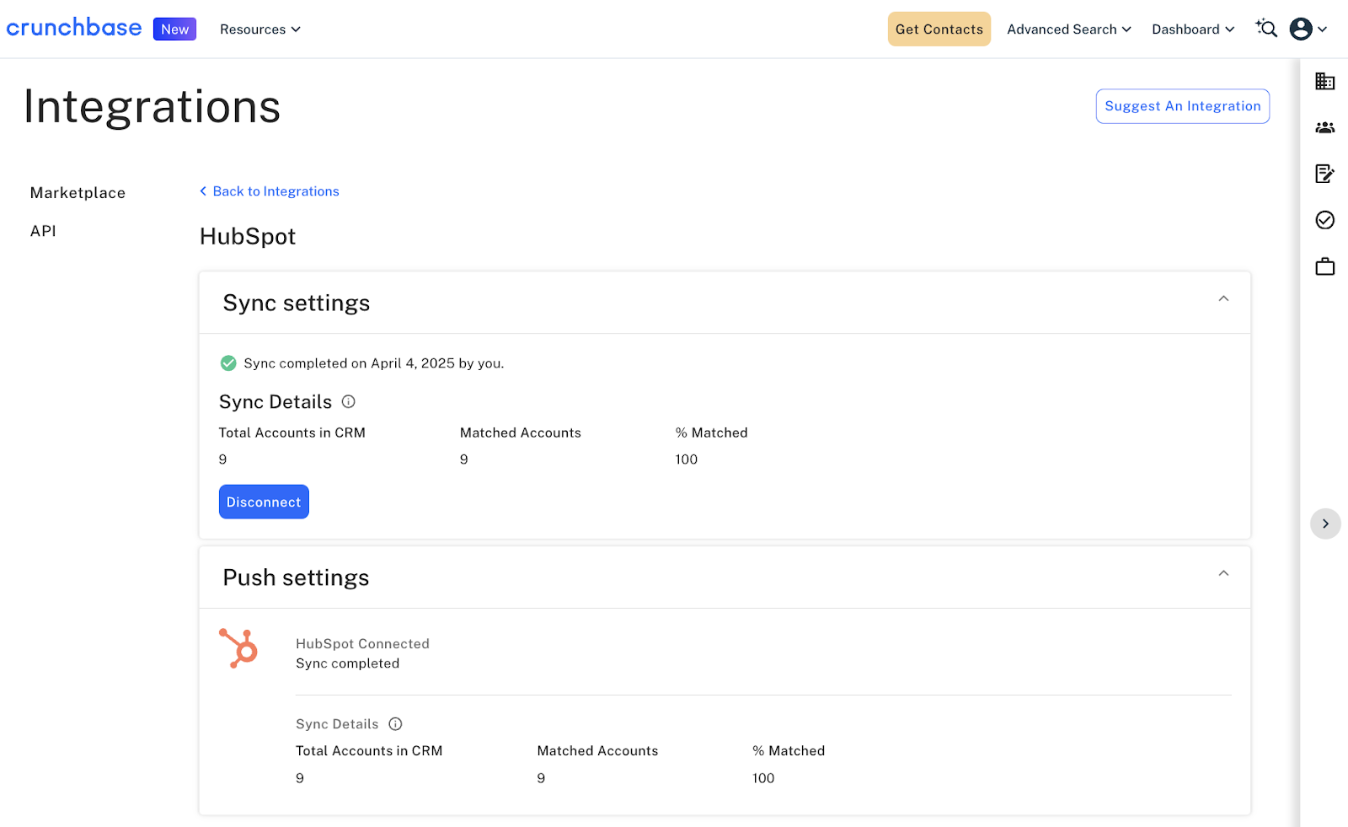Click info icon next to Push Sync Details
Screen dimensions: 1348x827
(395, 724)
